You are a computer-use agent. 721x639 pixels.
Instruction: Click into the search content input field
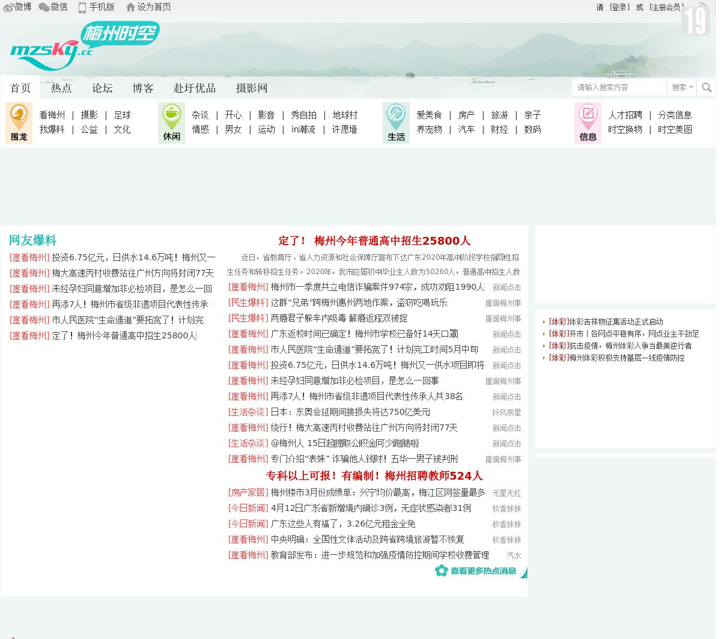[x=619, y=88]
